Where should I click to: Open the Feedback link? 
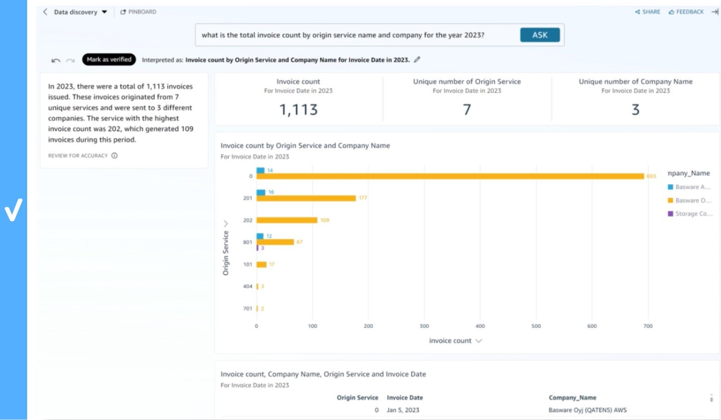686,12
